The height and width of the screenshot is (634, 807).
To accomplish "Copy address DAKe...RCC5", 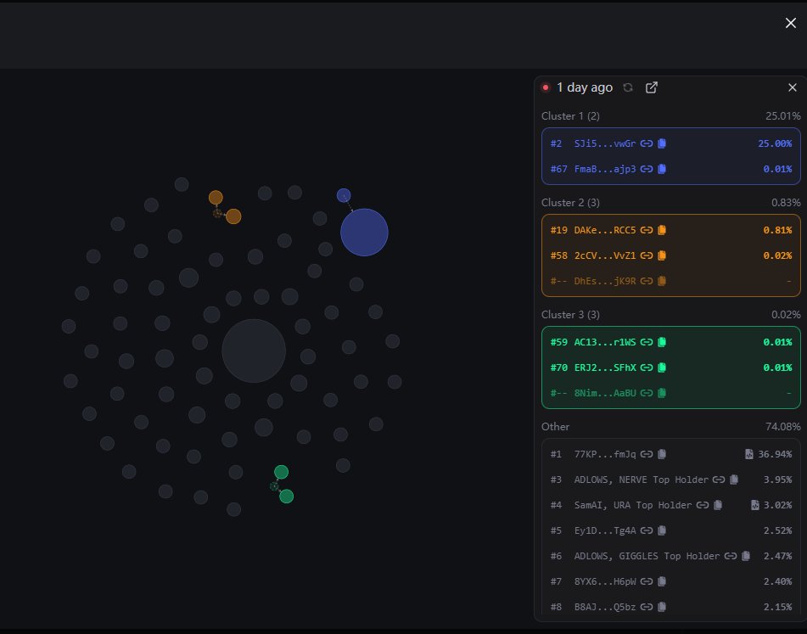I will [x=662, y=230].
